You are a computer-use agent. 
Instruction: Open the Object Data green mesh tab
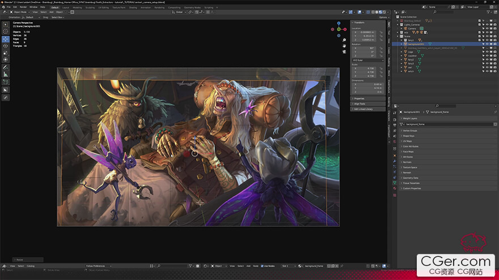pyautogui.click(x=395, y=183)
